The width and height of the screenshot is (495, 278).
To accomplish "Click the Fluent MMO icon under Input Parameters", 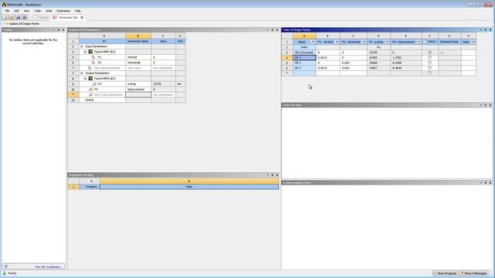I will [90, 52].
